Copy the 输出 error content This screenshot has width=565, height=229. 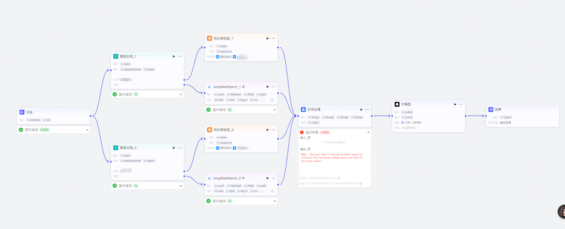click(x=309, y=149)
